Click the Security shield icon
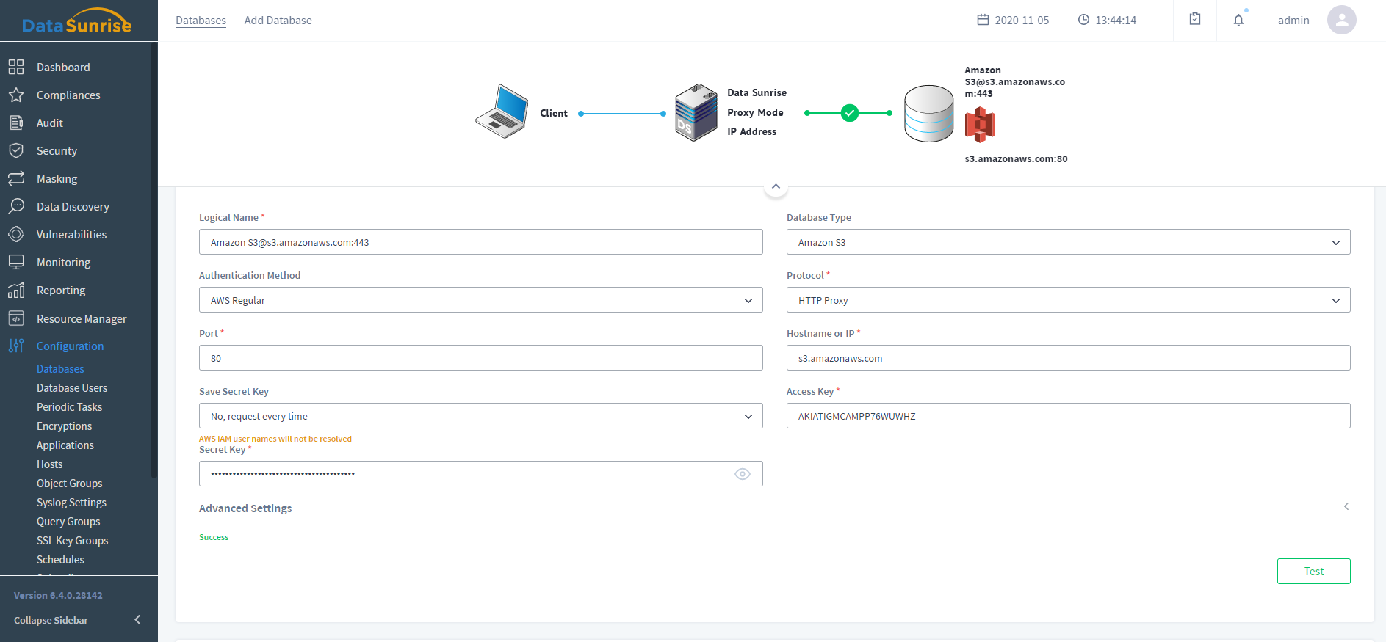This screenshot has height=642, width=1386. pos(16,151)
